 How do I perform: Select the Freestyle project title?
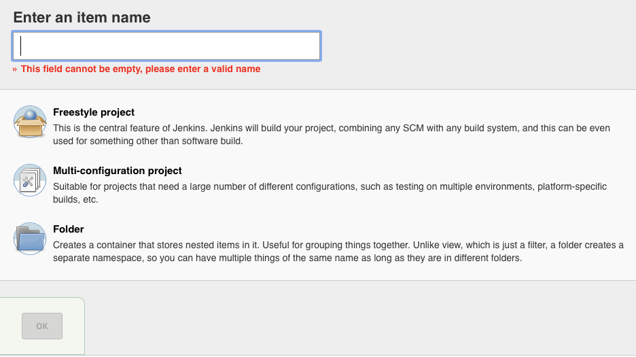[94, 112]
